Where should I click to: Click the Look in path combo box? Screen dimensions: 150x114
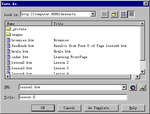point(58,14)
